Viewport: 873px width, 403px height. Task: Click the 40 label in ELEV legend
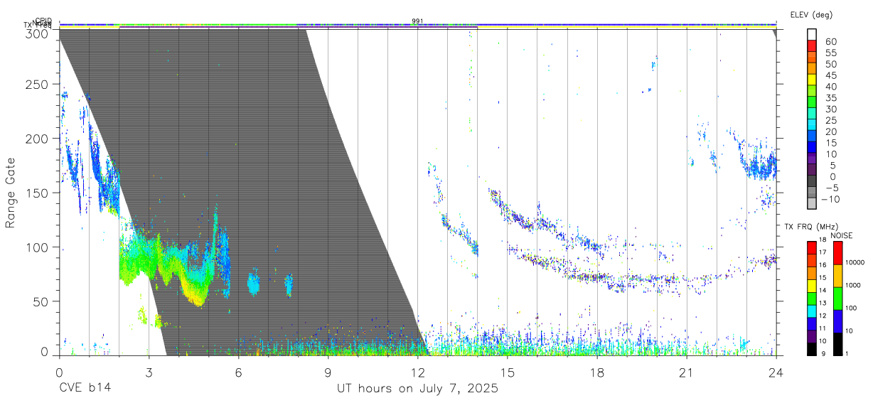tap(830, 87)
